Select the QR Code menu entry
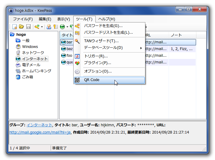 [x=109, y=80]
